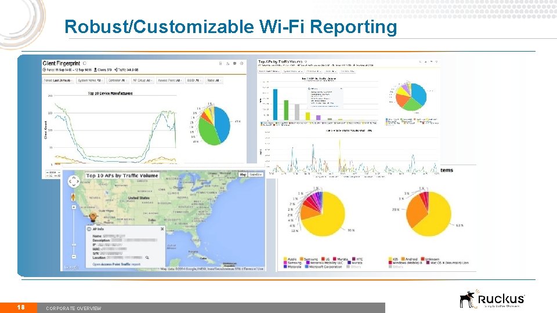Click the clock icon beside Period date range

pos(45,70)
